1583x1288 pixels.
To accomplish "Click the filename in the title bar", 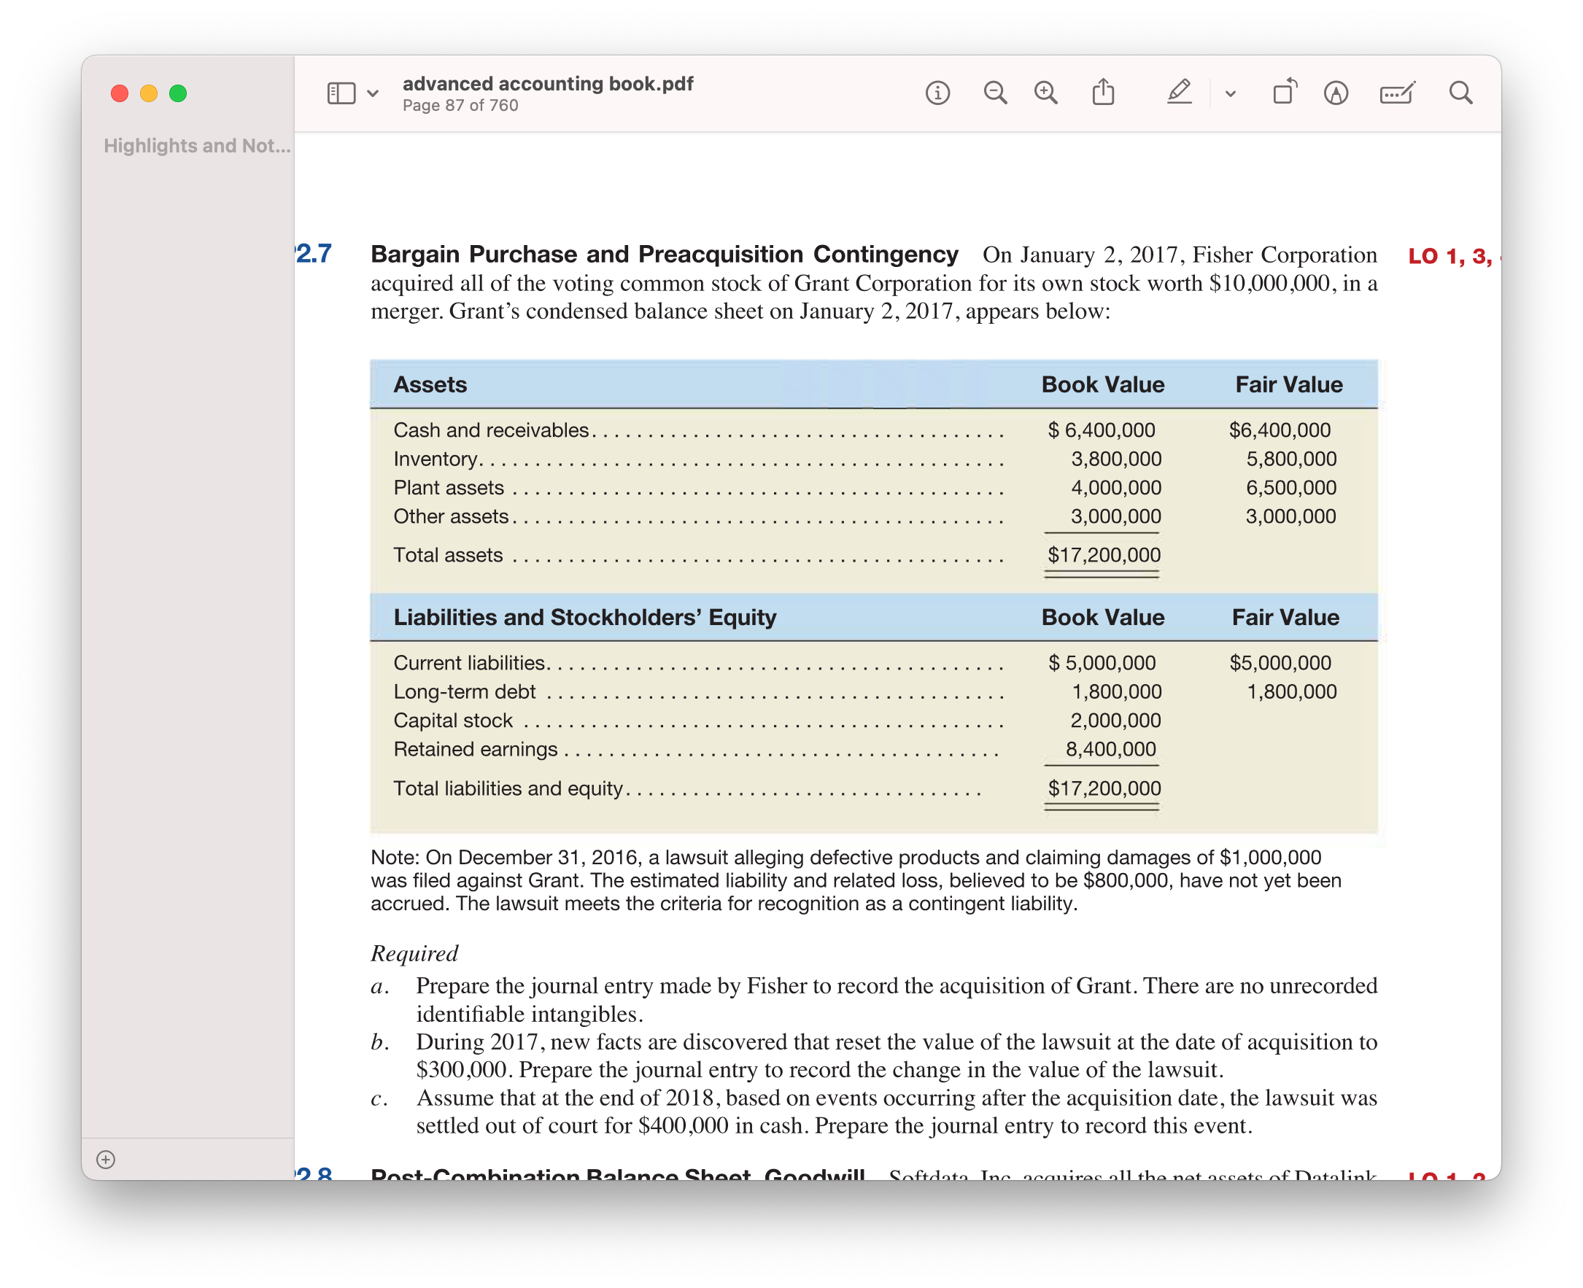I will pyautogui.click(x=548, y=83).
